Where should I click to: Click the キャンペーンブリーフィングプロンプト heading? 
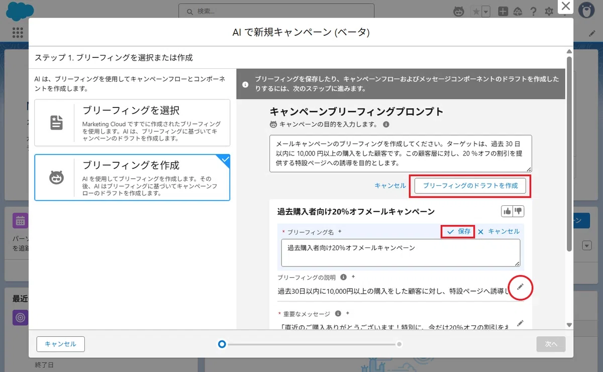tap(357, 111)
